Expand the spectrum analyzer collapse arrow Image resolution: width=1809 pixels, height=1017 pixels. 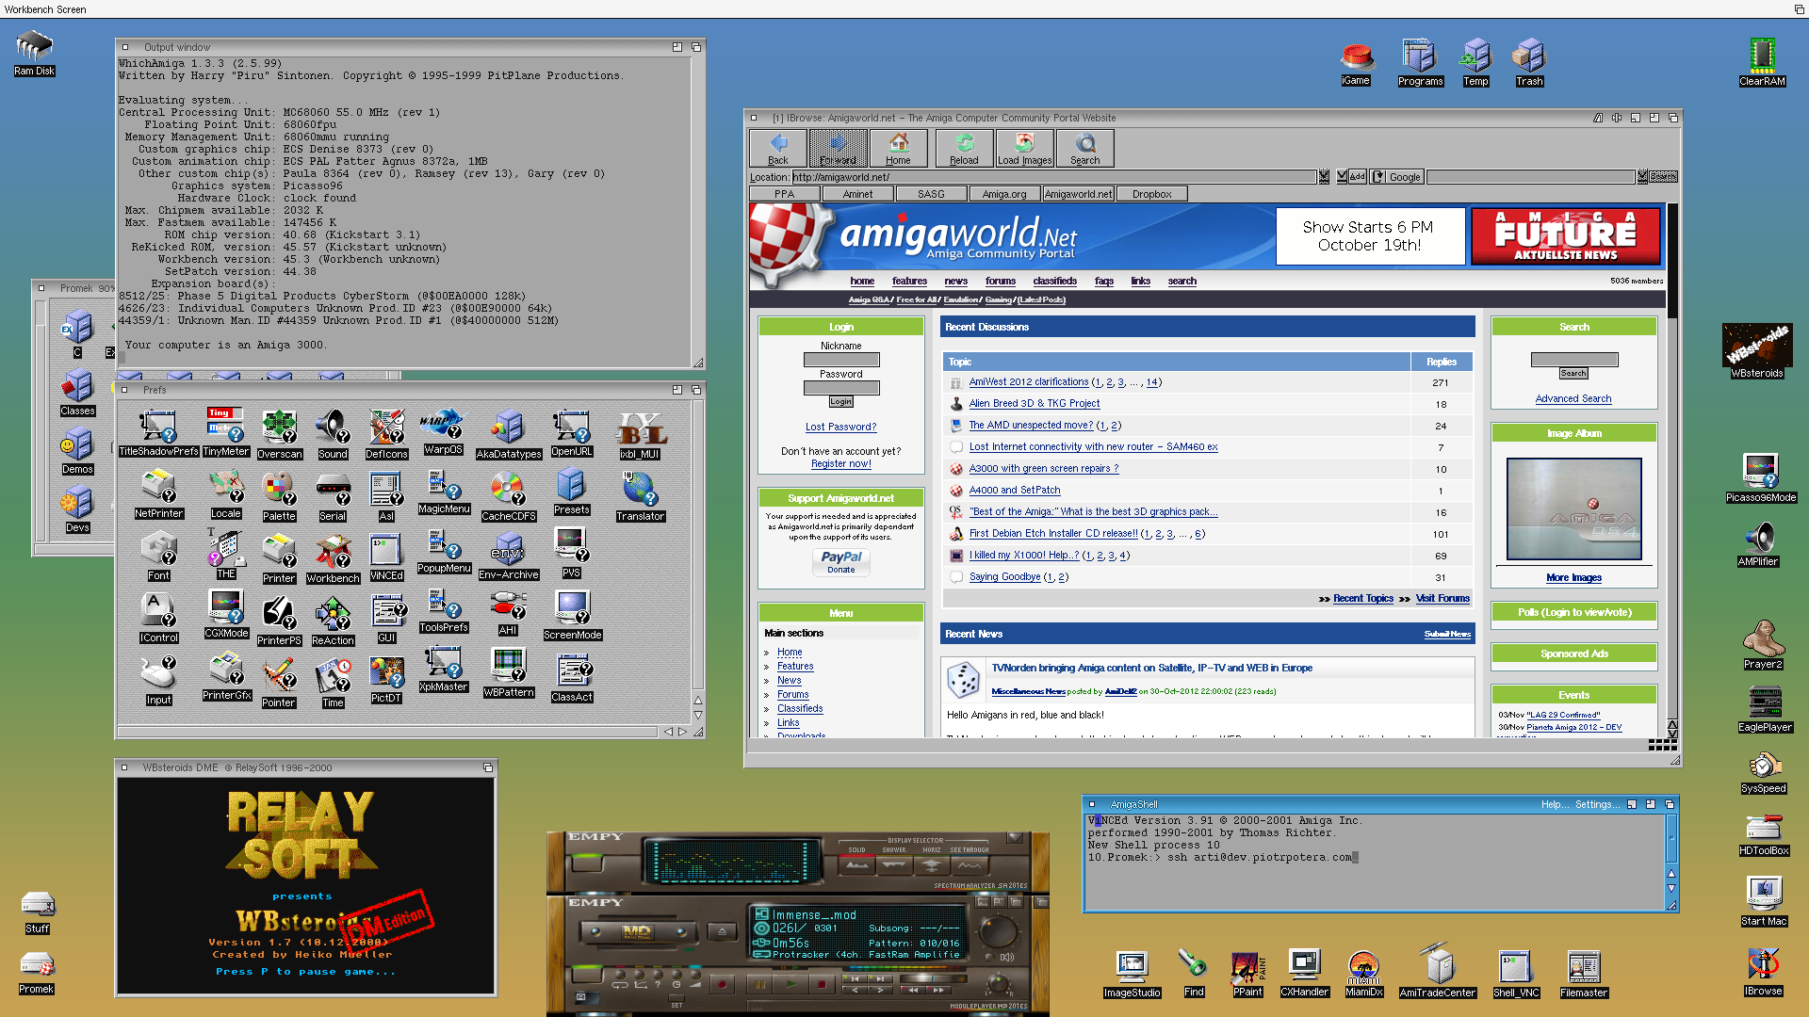[1015, 838]
